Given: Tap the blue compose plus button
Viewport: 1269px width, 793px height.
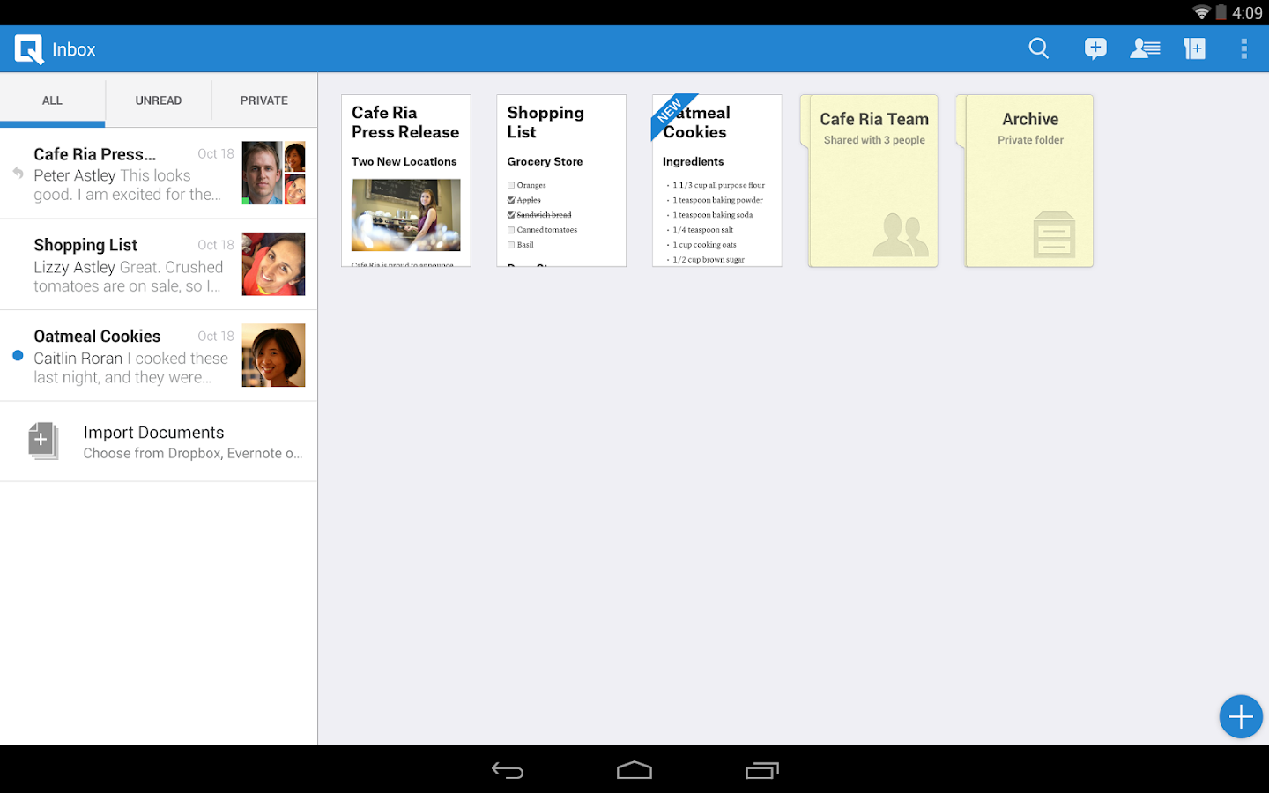Looking at the screenshot, I should [x=1241, y=716].
